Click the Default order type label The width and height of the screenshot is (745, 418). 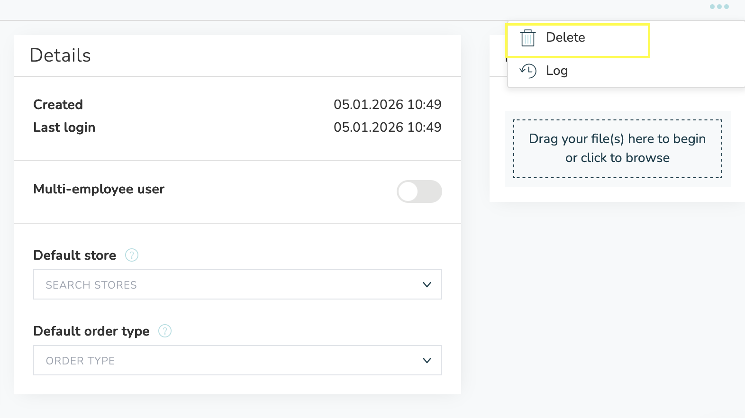(x=91, y=331)
